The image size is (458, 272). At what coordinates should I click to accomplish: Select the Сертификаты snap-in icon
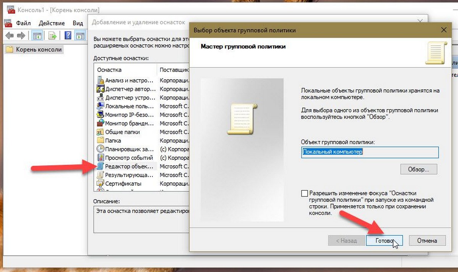[x=100, y=183]
